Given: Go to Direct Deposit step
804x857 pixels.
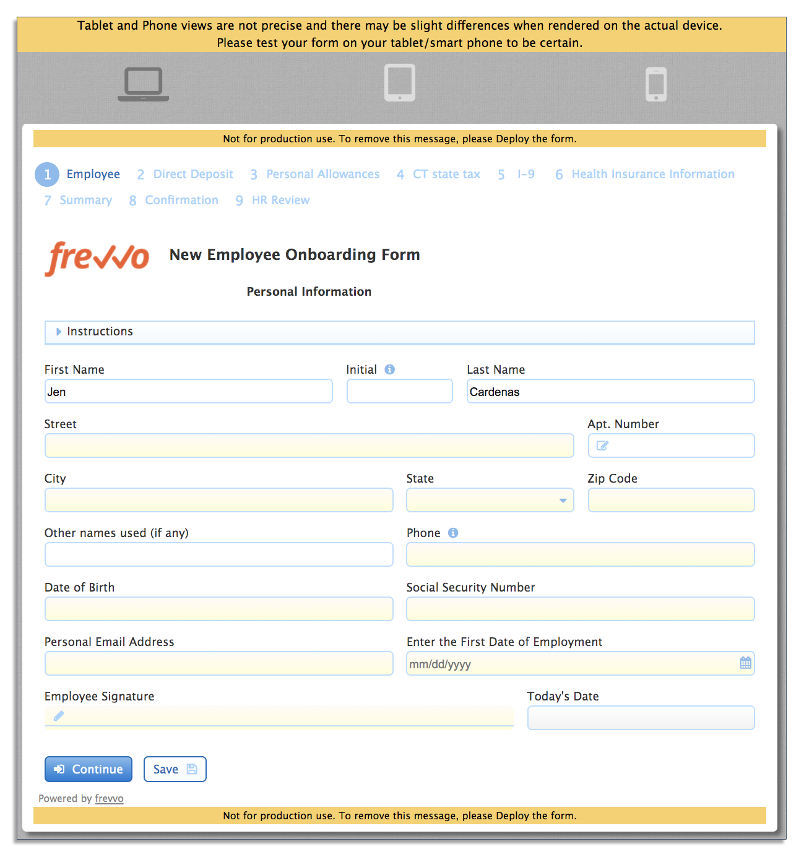Looking at the screenshot, I should click(185, 174).
